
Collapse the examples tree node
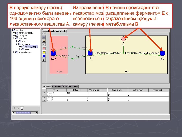[x=14, y=38]
